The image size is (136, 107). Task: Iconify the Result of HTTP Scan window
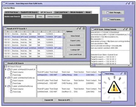pyautogui.click(x=78, y=28)
